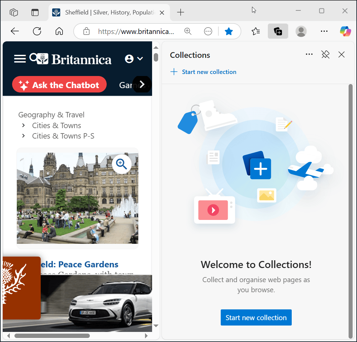Expand the Cities & Towns P-S breadcrumb

click(23, 136)
